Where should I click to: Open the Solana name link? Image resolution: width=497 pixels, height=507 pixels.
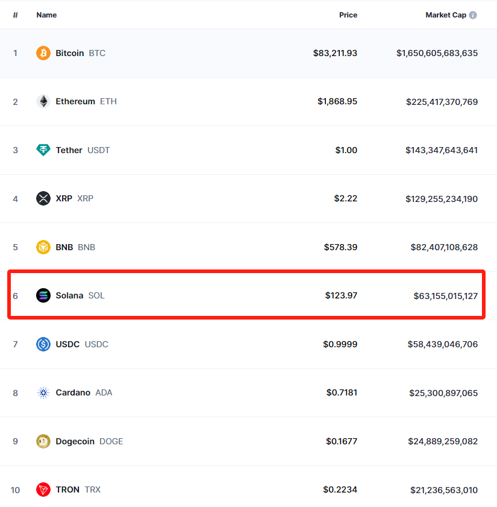click(x=69, y=295)
